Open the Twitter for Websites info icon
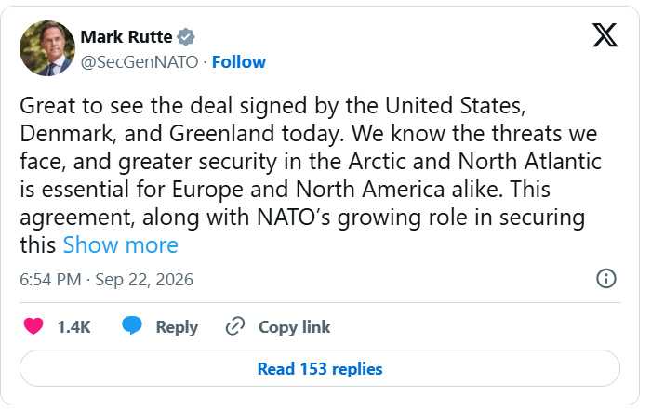The width and height of the screenshot is (651, 409). point(606,278)
